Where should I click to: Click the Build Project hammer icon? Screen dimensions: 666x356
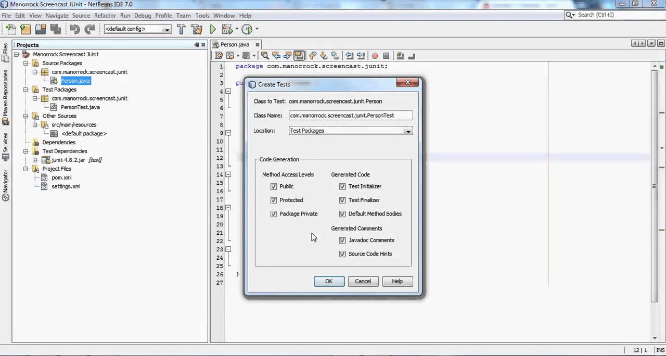(181, 30)
